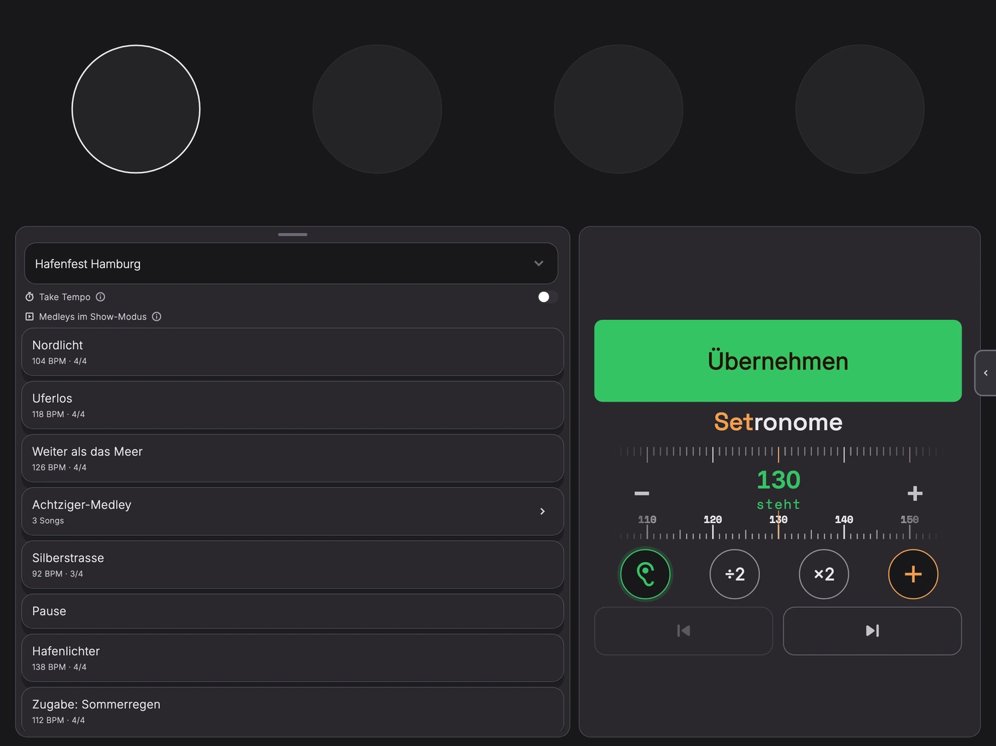The width and height of the screenshot is (996, 746).
Task: Select the song Nordlicht
Action: tap(293, 352)
